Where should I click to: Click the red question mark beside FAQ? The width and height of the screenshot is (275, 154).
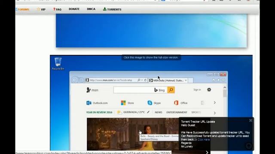[54, 9]
